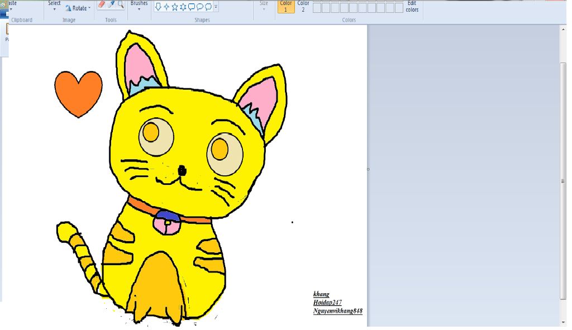This screenshot has width=572, height=330.
Task: Click the Colors group label
Action: pos(349,20)
